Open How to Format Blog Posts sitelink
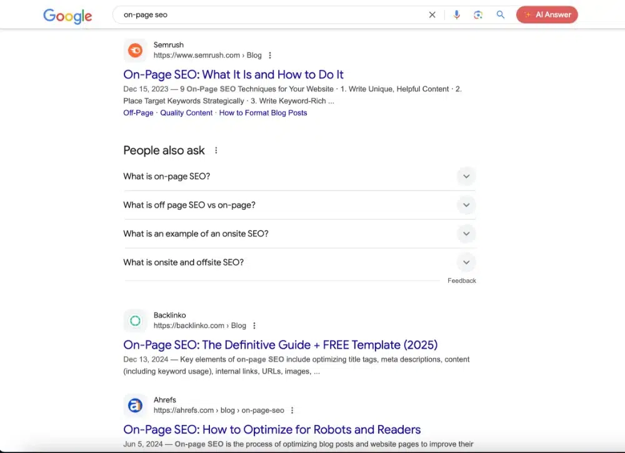Screen dimensions: 625x453 click(x=263, y=112)
